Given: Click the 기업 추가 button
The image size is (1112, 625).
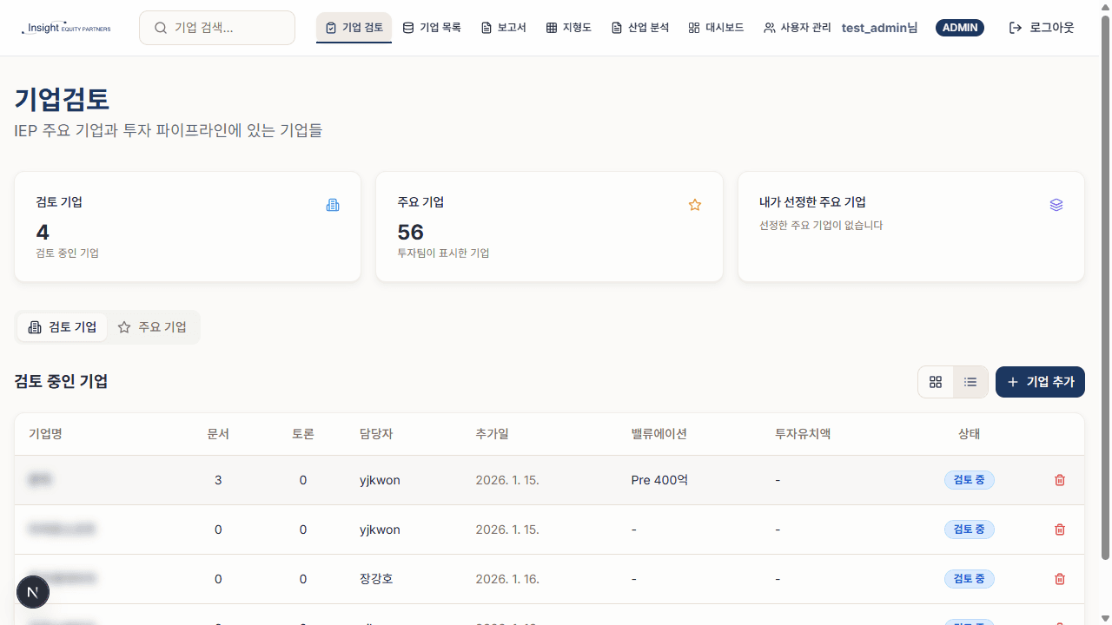Looking at the screenshot, I should [1040, 382].
